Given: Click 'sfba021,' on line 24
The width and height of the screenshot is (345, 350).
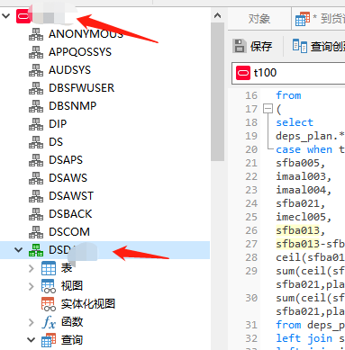Looking at the screenshot, I should click(301, 203).
